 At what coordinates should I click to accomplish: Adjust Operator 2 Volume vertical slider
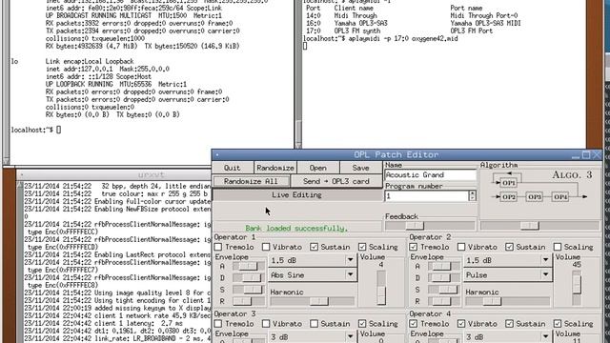[577, 288]
